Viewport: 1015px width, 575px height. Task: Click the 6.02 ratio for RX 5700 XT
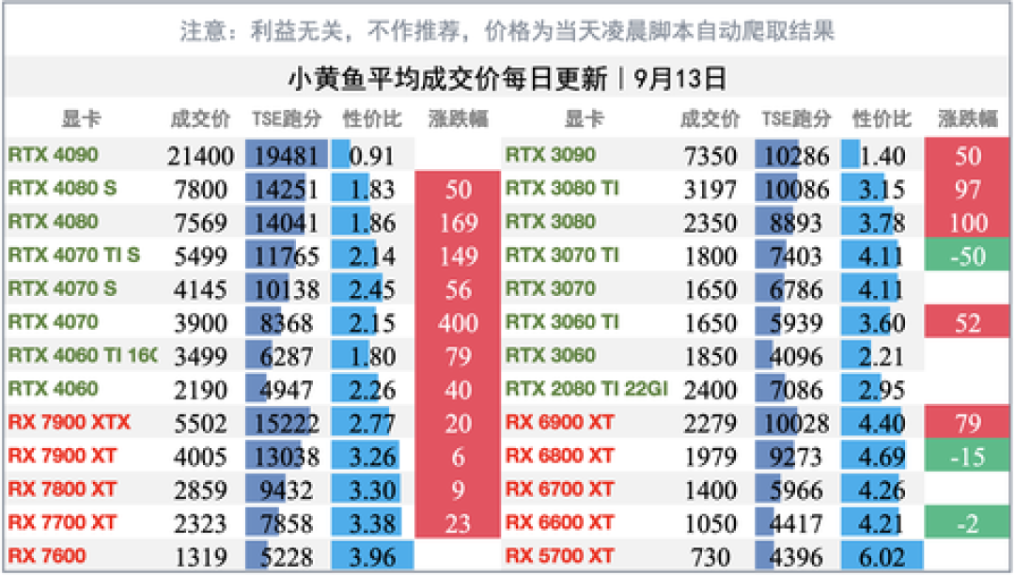(881, 556)
